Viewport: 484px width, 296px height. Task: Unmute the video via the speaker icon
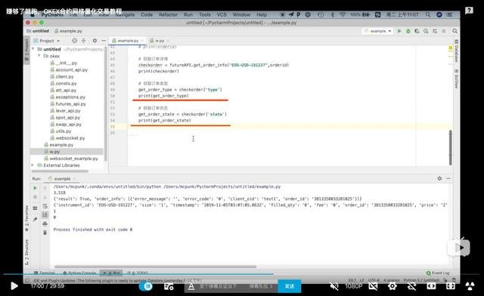pyautogui.click(x=334, y=286)
